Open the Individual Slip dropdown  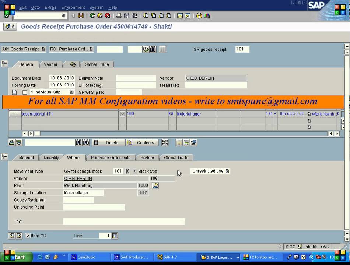[71, 92]
